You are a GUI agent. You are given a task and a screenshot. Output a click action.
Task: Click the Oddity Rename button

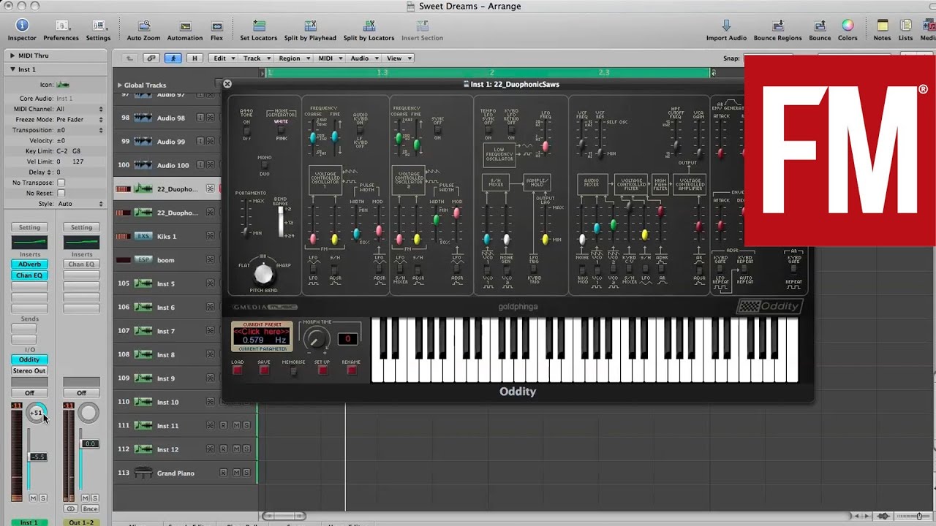pyautogui.click(x=352, y=370)
